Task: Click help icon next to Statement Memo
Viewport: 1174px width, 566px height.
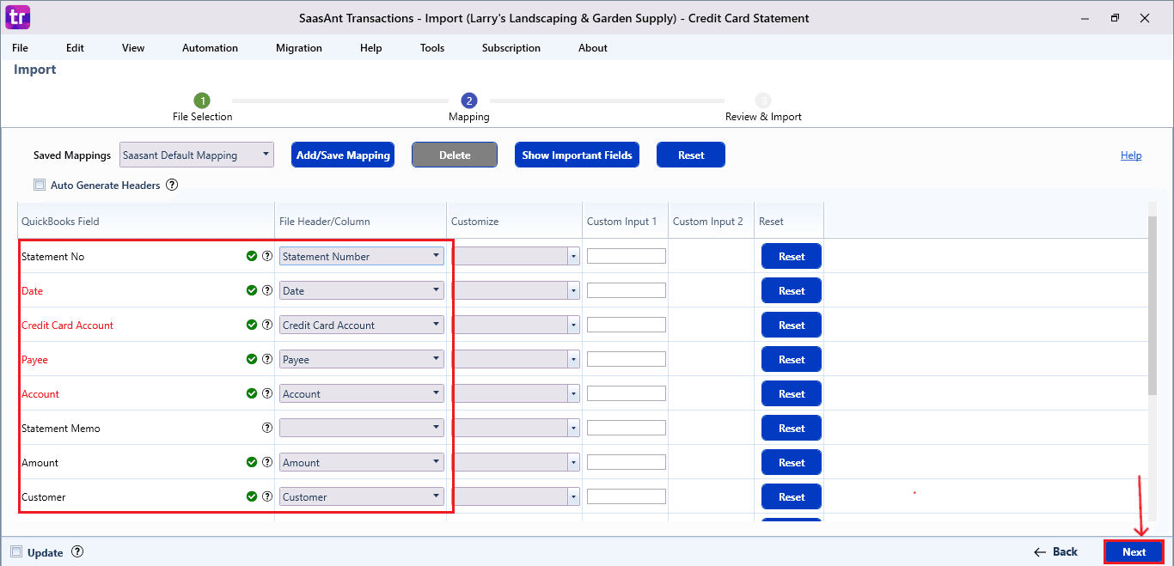Action: tap(267, 428)
